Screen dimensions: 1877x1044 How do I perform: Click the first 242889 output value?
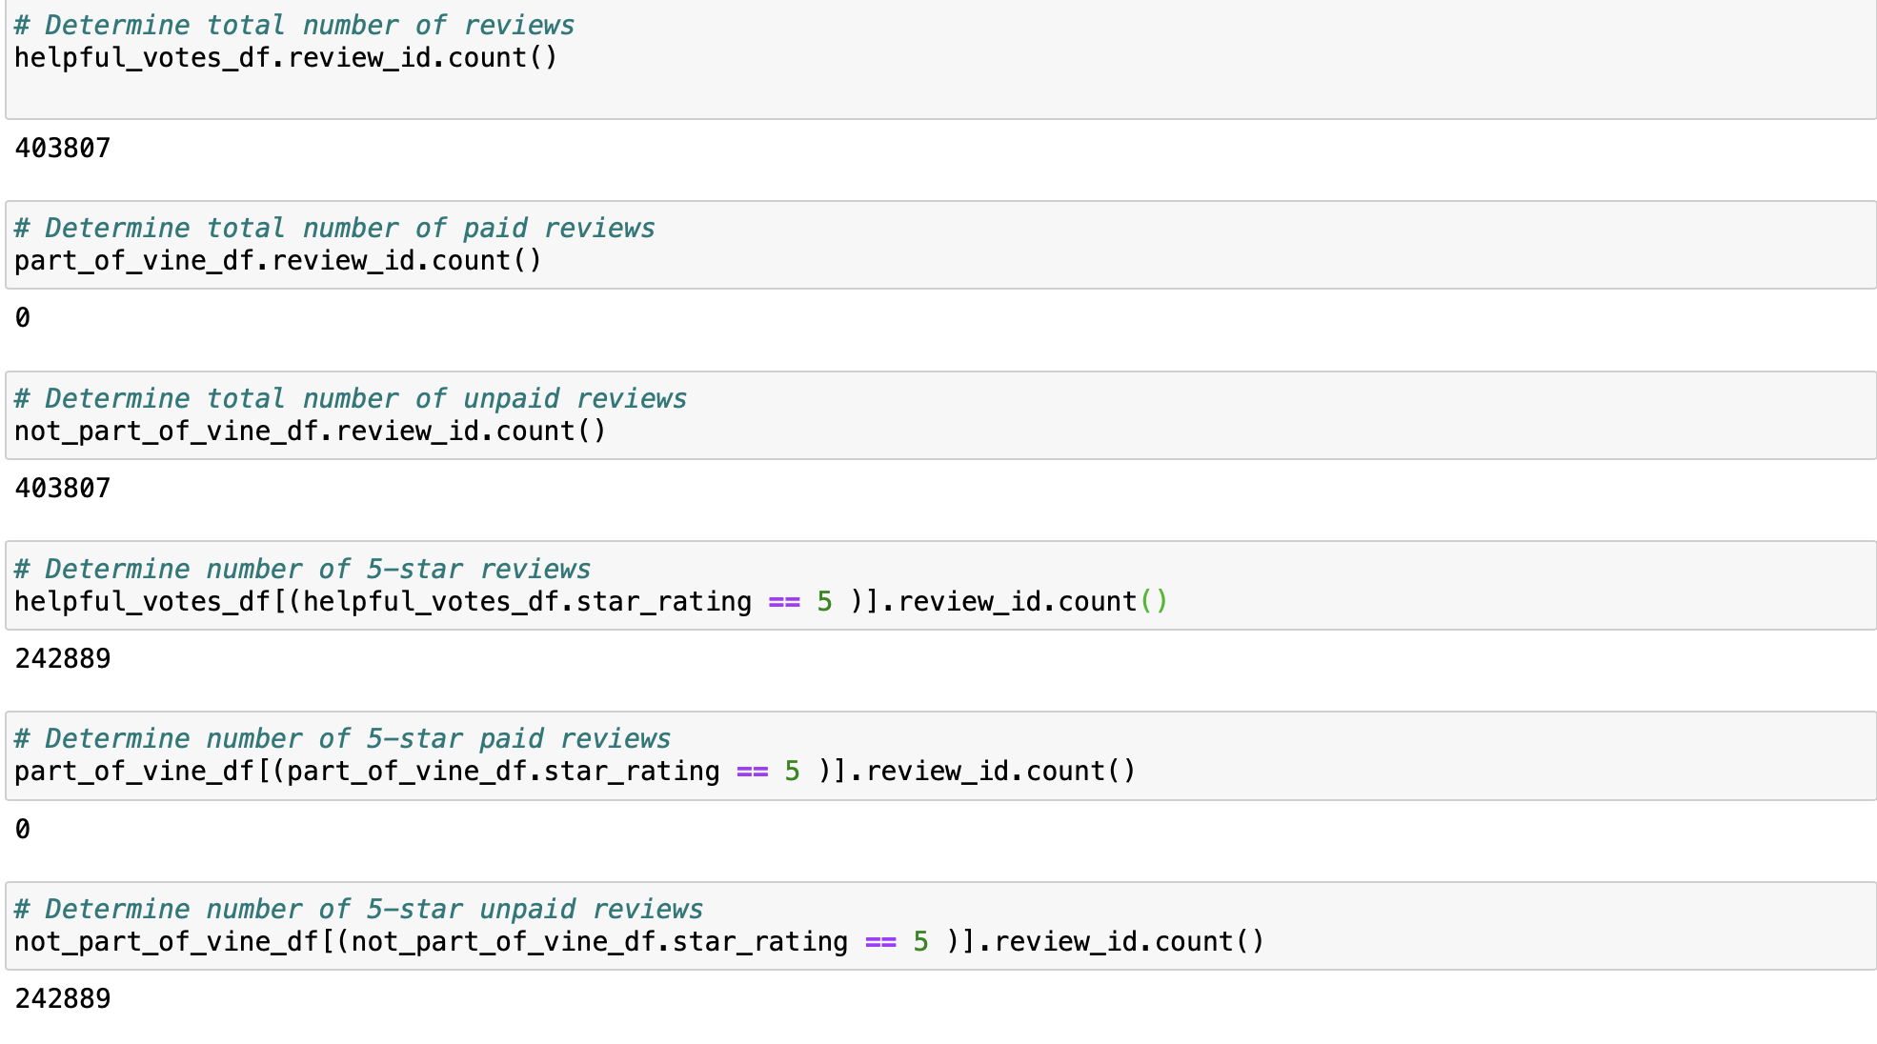click(x=63, y=659)
